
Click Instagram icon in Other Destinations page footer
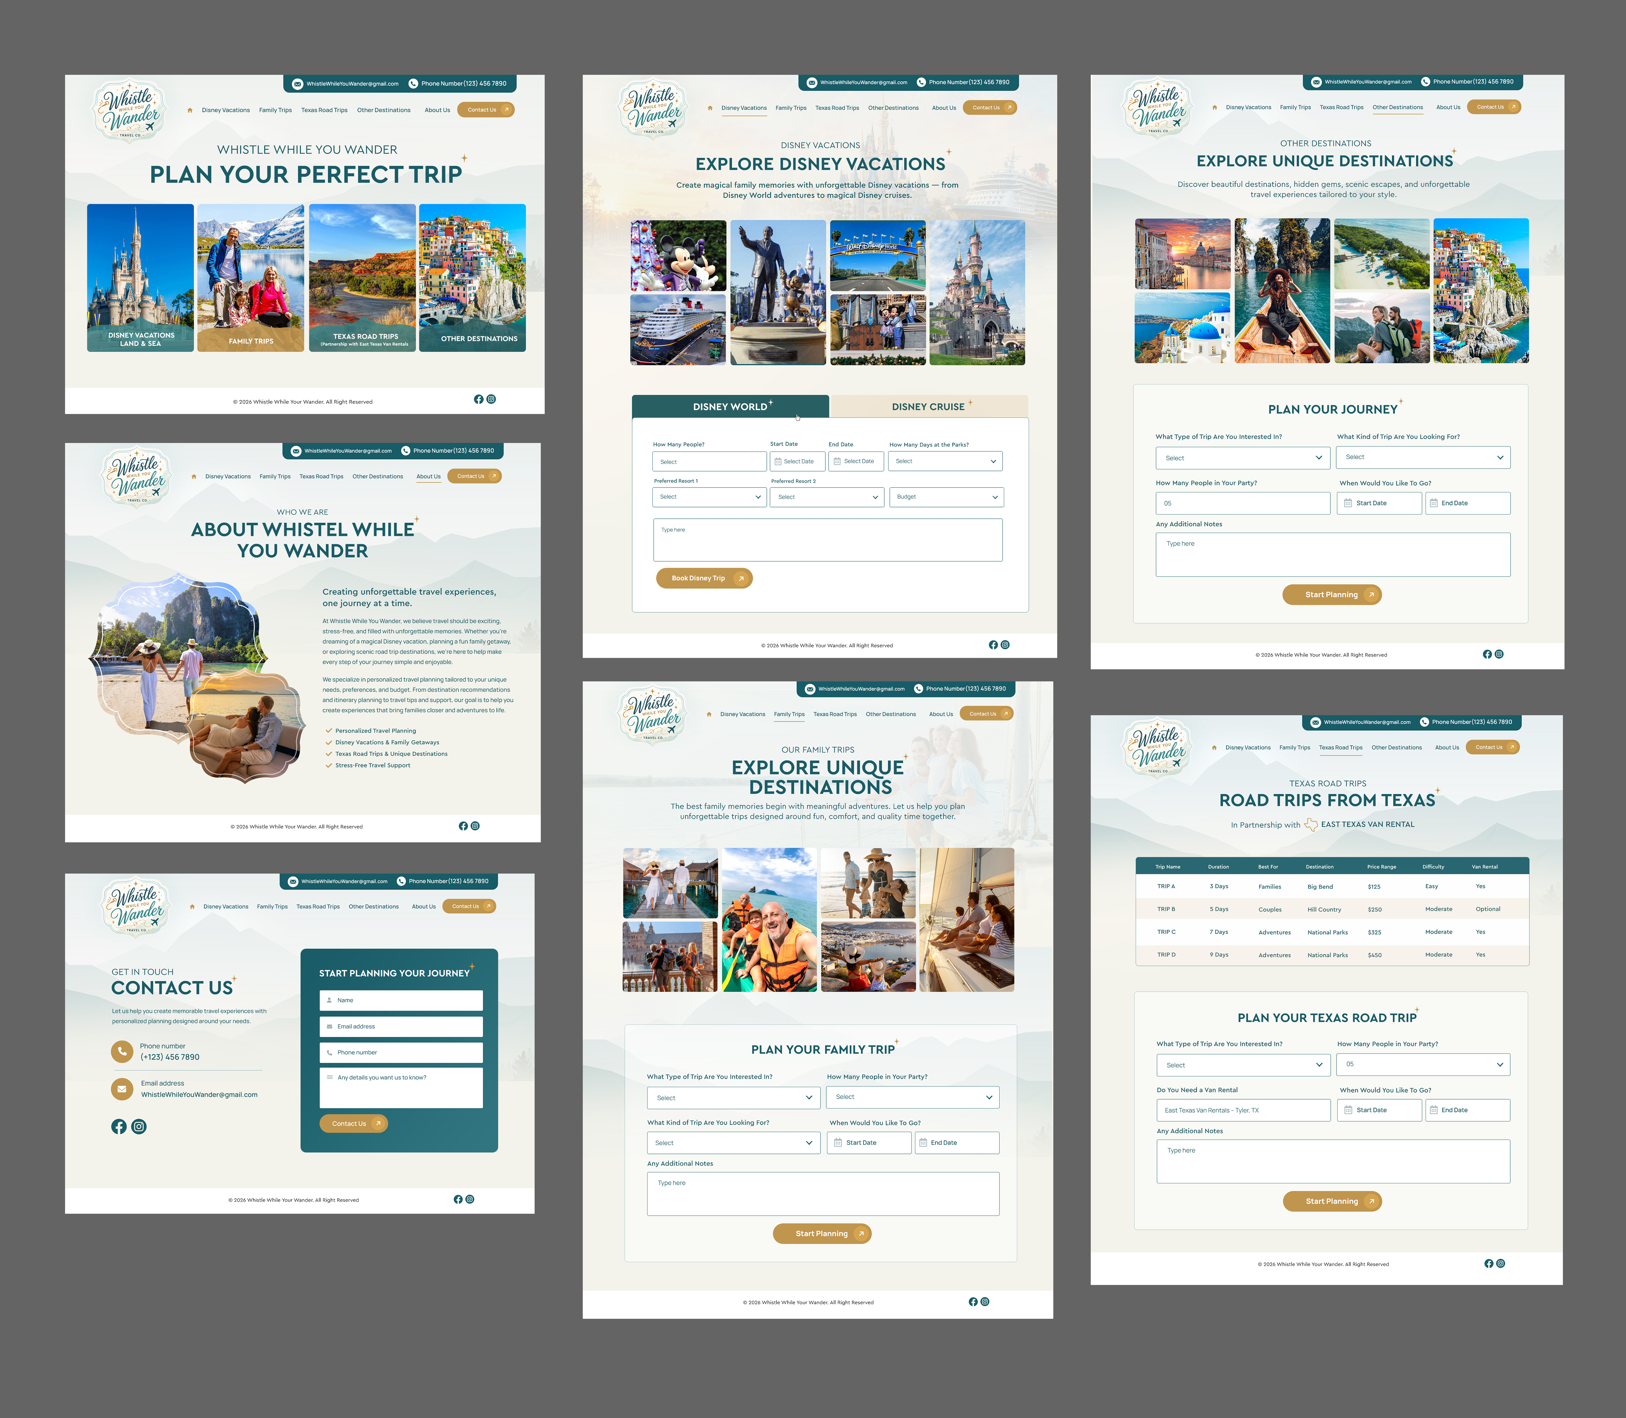tap(1499, 654)
